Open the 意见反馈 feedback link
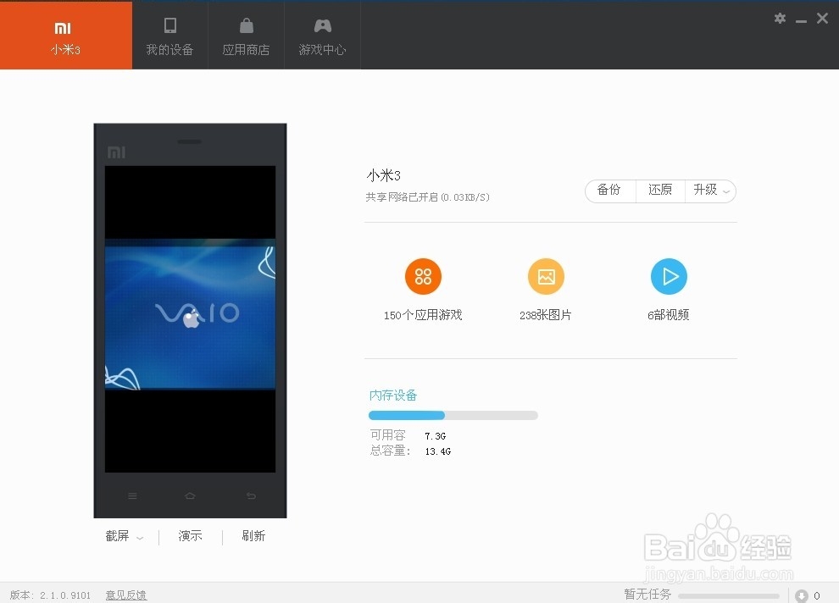The width and height of the screenshot is (839, 603). 126,595
